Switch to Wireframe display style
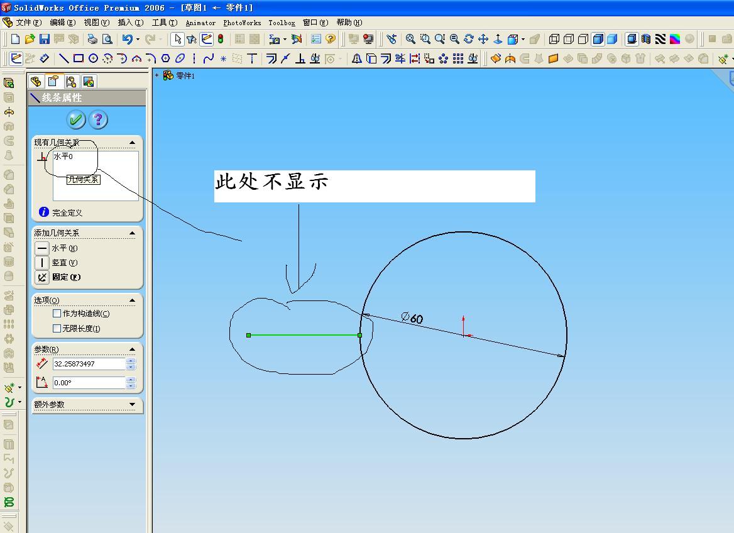Image resolution: width=734 pixels, height=533 pixels. (554, 40)
